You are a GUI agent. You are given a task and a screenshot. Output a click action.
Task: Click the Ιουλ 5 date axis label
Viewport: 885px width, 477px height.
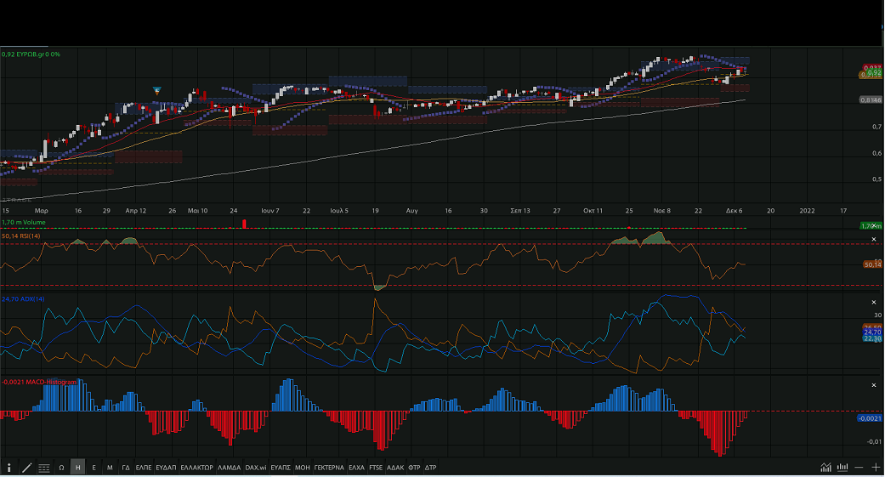click(339, 211)
